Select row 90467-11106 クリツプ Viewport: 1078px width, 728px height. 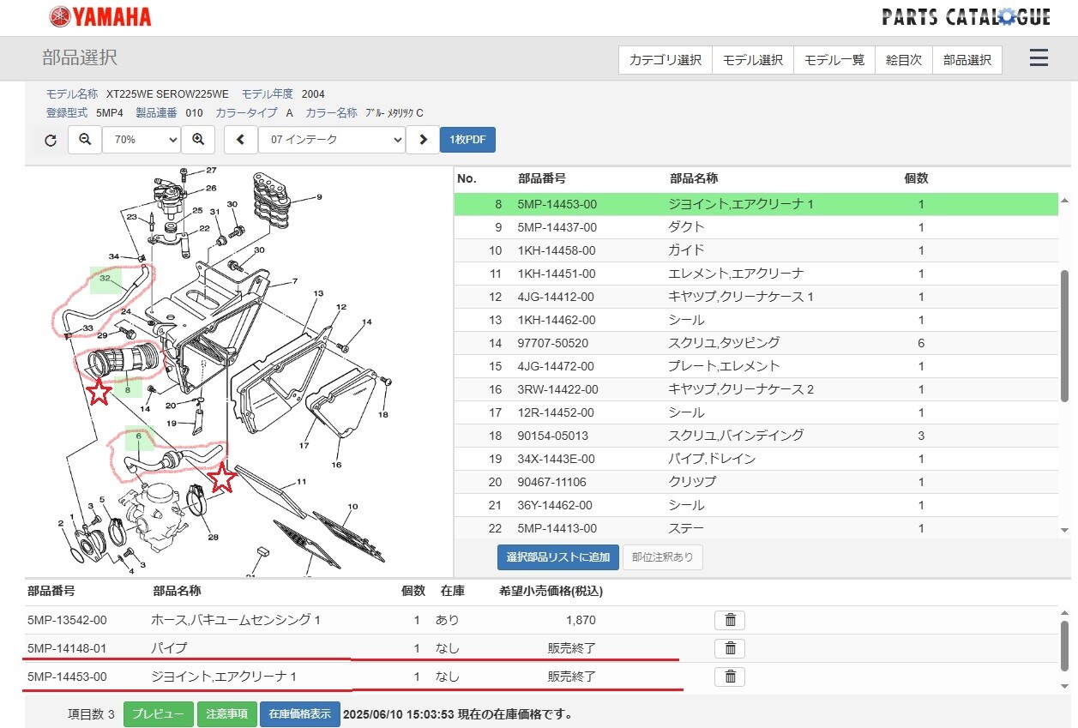pos(755,482)
